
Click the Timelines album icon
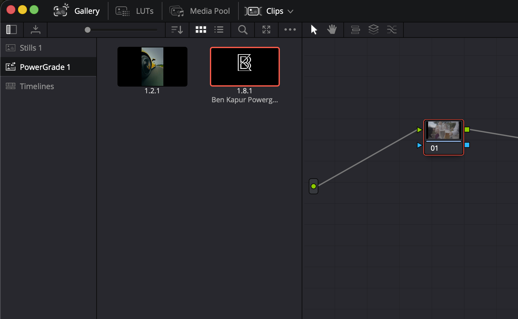pos(11,86)
